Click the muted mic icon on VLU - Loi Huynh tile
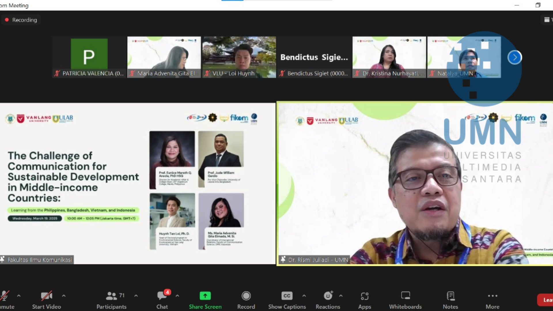This screenshot has width=553, height=311. point(207,73)
